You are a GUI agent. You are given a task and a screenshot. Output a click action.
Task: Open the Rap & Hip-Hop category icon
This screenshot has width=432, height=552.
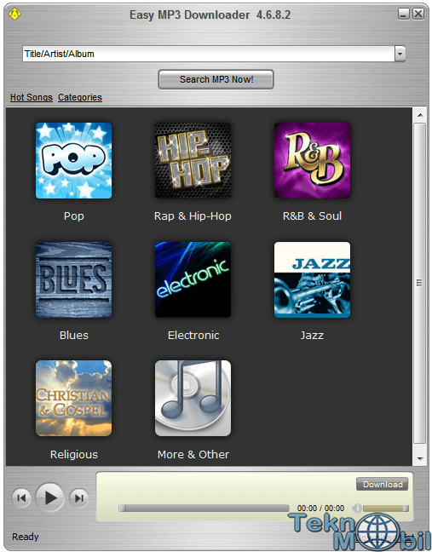(193, 160)
